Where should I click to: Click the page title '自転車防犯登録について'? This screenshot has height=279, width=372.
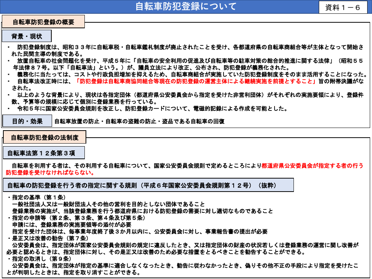coord(186,7)
